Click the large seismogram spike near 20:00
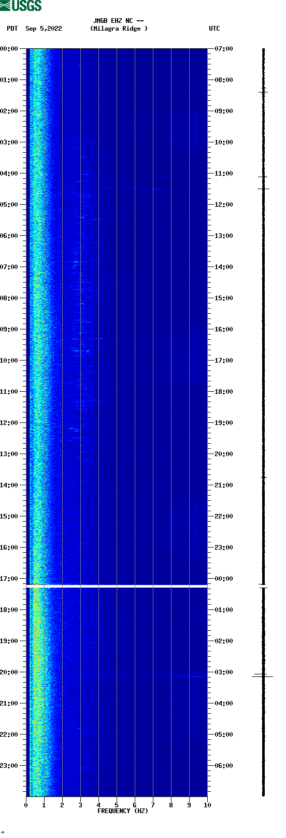The image size is (286, 838). coord(263,676)
